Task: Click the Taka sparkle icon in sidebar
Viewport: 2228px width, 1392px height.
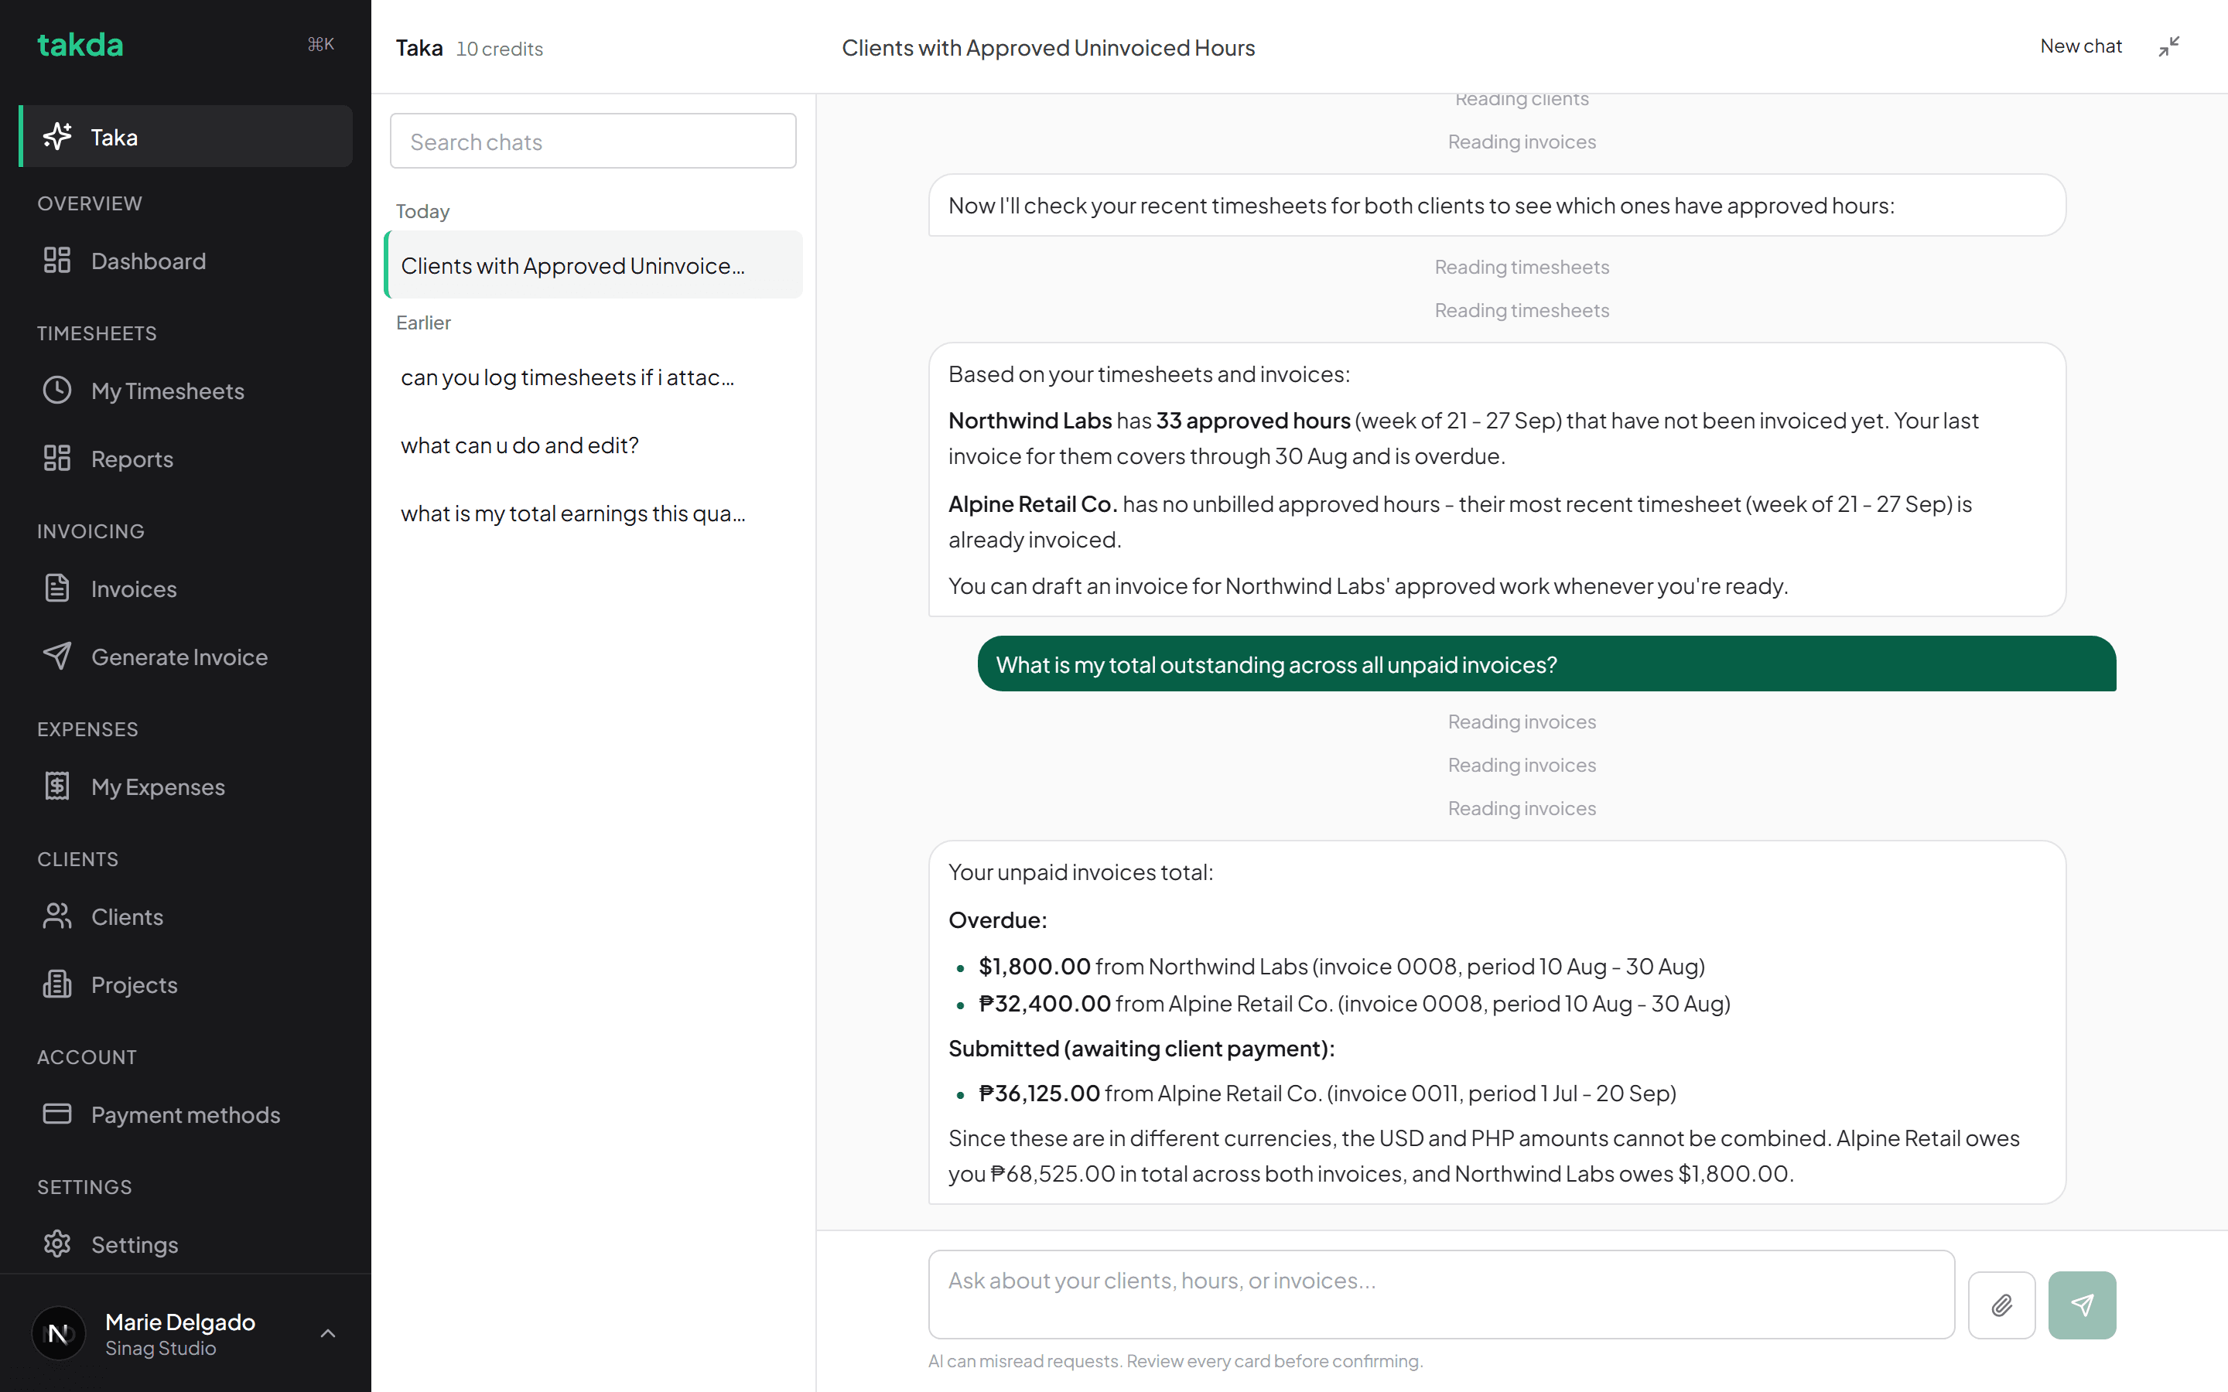Action: (57, 136)
